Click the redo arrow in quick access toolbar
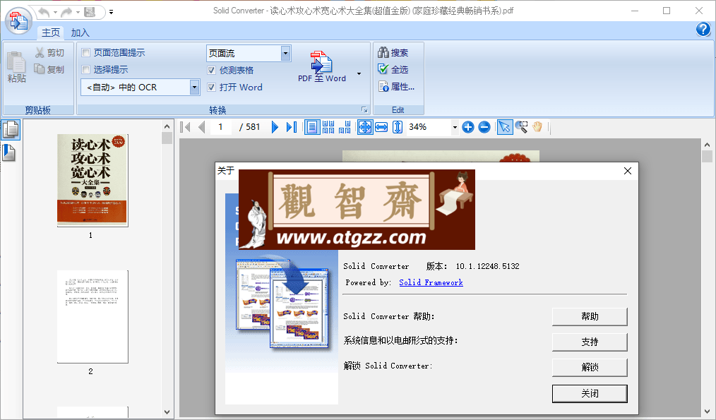Viewport: 716px width, 420px height. (x=66, y=12)
